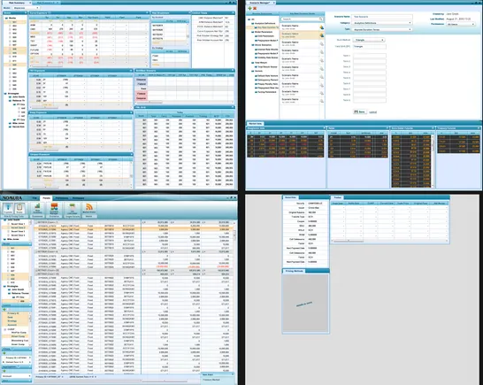483x385 pixels.
Task: Collapse the Euro Dollar Futures panel
Action: [433, 128]
